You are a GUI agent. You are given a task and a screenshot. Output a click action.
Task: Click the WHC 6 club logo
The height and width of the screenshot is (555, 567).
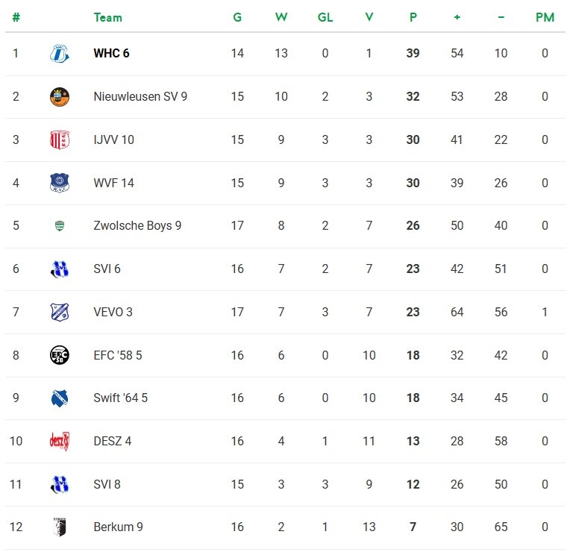[59, 54]
